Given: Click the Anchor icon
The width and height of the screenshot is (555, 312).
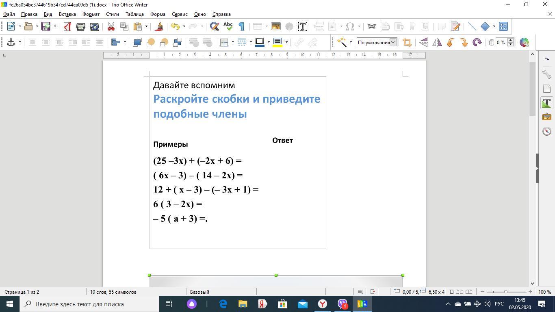Looking at the screenshot, I should click(x=11, y=42).
